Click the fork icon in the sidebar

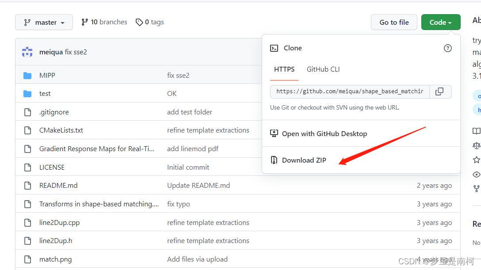click(x=476, y=188)
